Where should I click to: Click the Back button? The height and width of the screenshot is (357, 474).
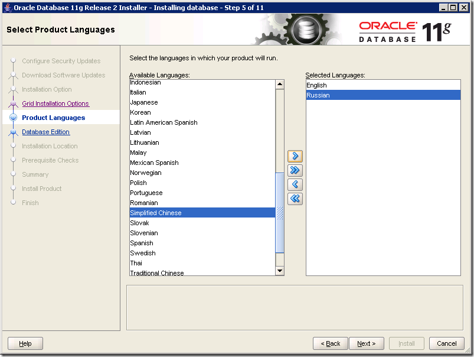(330, 343)
